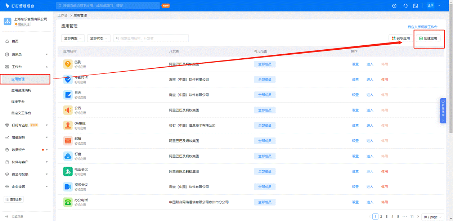This screenshot has height=221, width=453.
Task: Click 停用 for the 考勤打卡 app
Action: 384,80
